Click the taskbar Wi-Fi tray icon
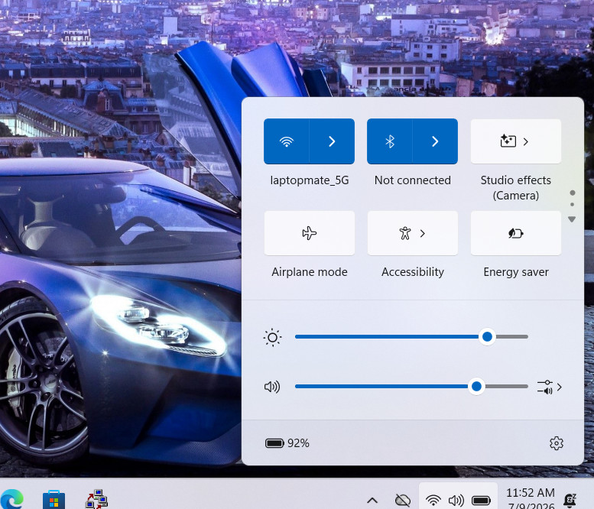The height and width of the screenshot is (509, 594). point(433,501)
